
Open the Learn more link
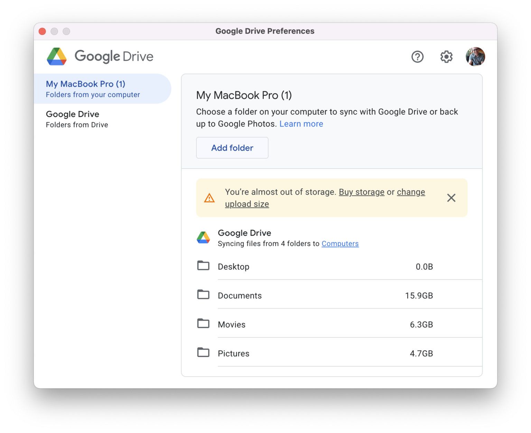(x=301, y=124)
